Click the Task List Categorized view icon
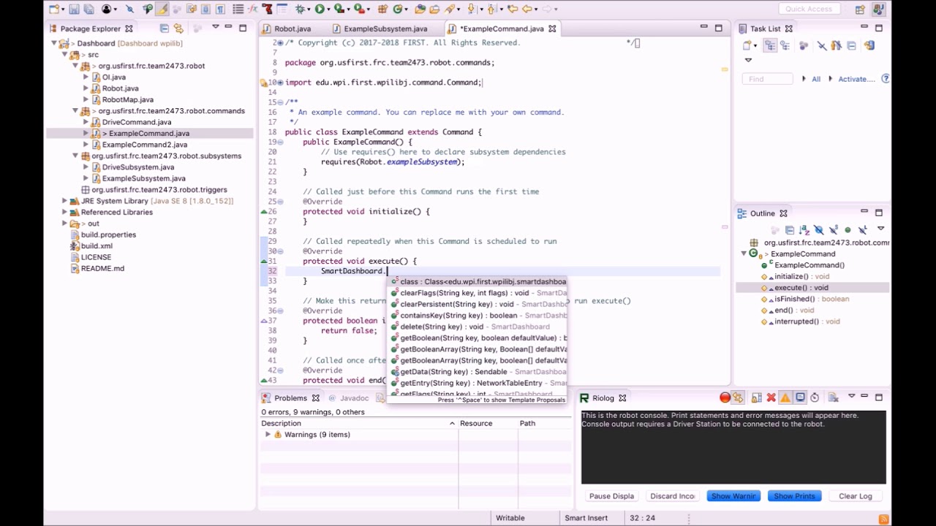 (770, 45)
